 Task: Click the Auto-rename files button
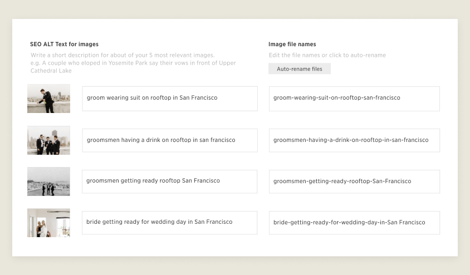[x=300, y=68]
